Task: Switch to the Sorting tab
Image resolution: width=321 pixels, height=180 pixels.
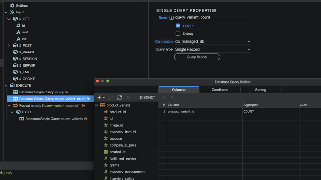Action: (x=261, y=90)
